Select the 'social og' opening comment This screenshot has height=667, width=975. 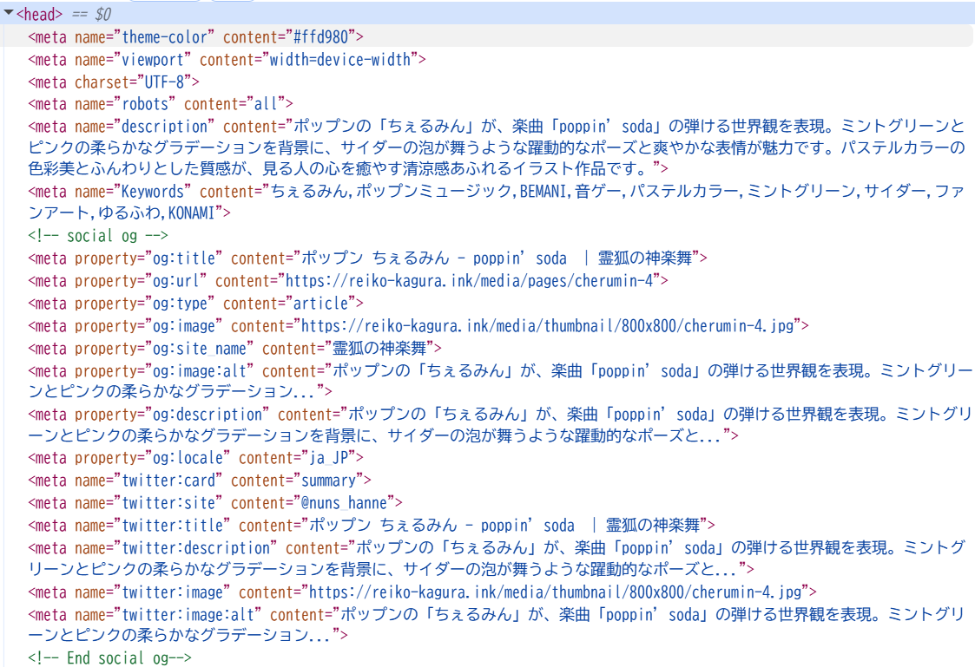point(97,235)
